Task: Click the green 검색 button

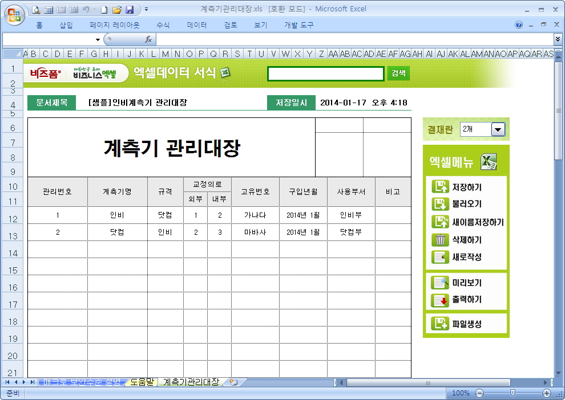Action: [x=398, y=74]
